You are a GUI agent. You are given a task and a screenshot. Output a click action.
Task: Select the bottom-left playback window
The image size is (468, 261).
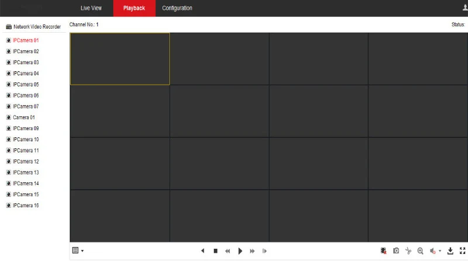tap(120, 215)
